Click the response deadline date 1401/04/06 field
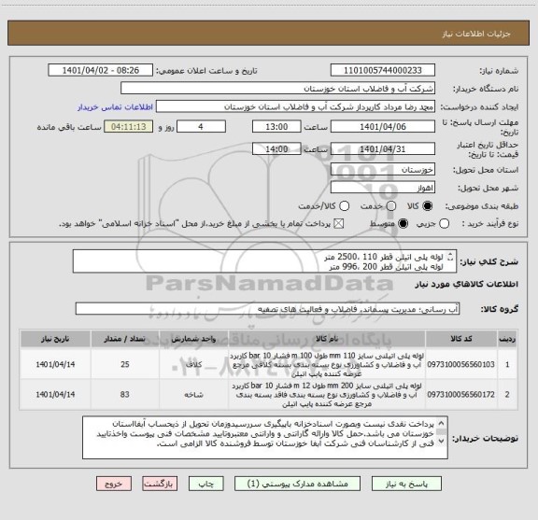This screenshot has width=538, height=520. click(383, 127)
